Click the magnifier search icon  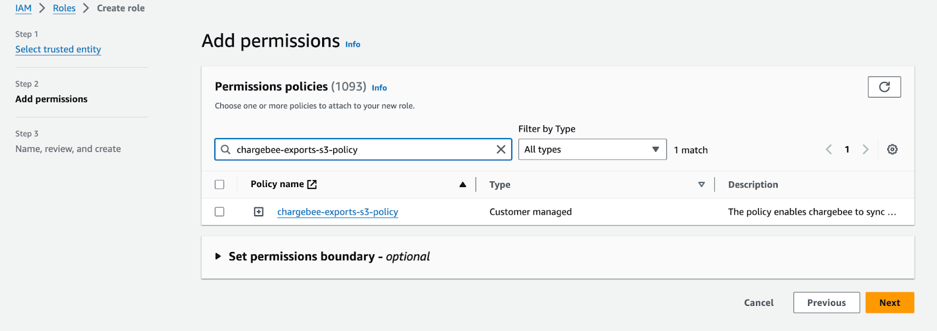pyautogui.click(x=225, y=150)
